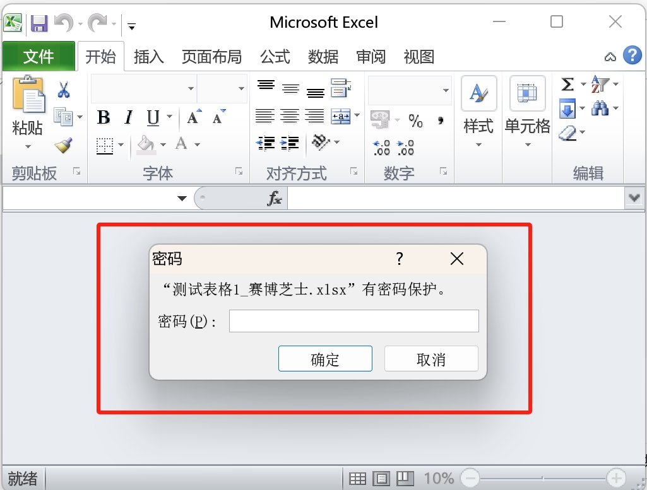Screen dimensions: 647x490
Task: Click the Borders icon
Action: [x=104, y=146]
